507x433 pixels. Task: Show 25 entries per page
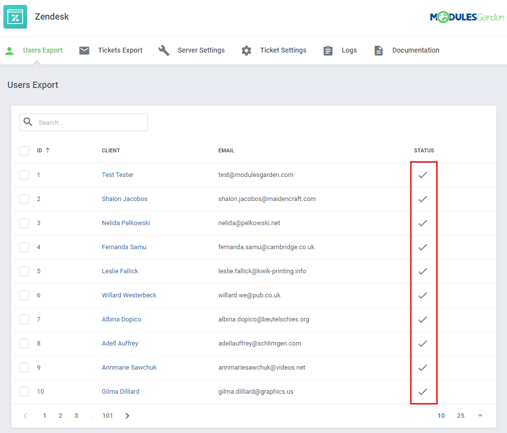click(x=460, y=416)
